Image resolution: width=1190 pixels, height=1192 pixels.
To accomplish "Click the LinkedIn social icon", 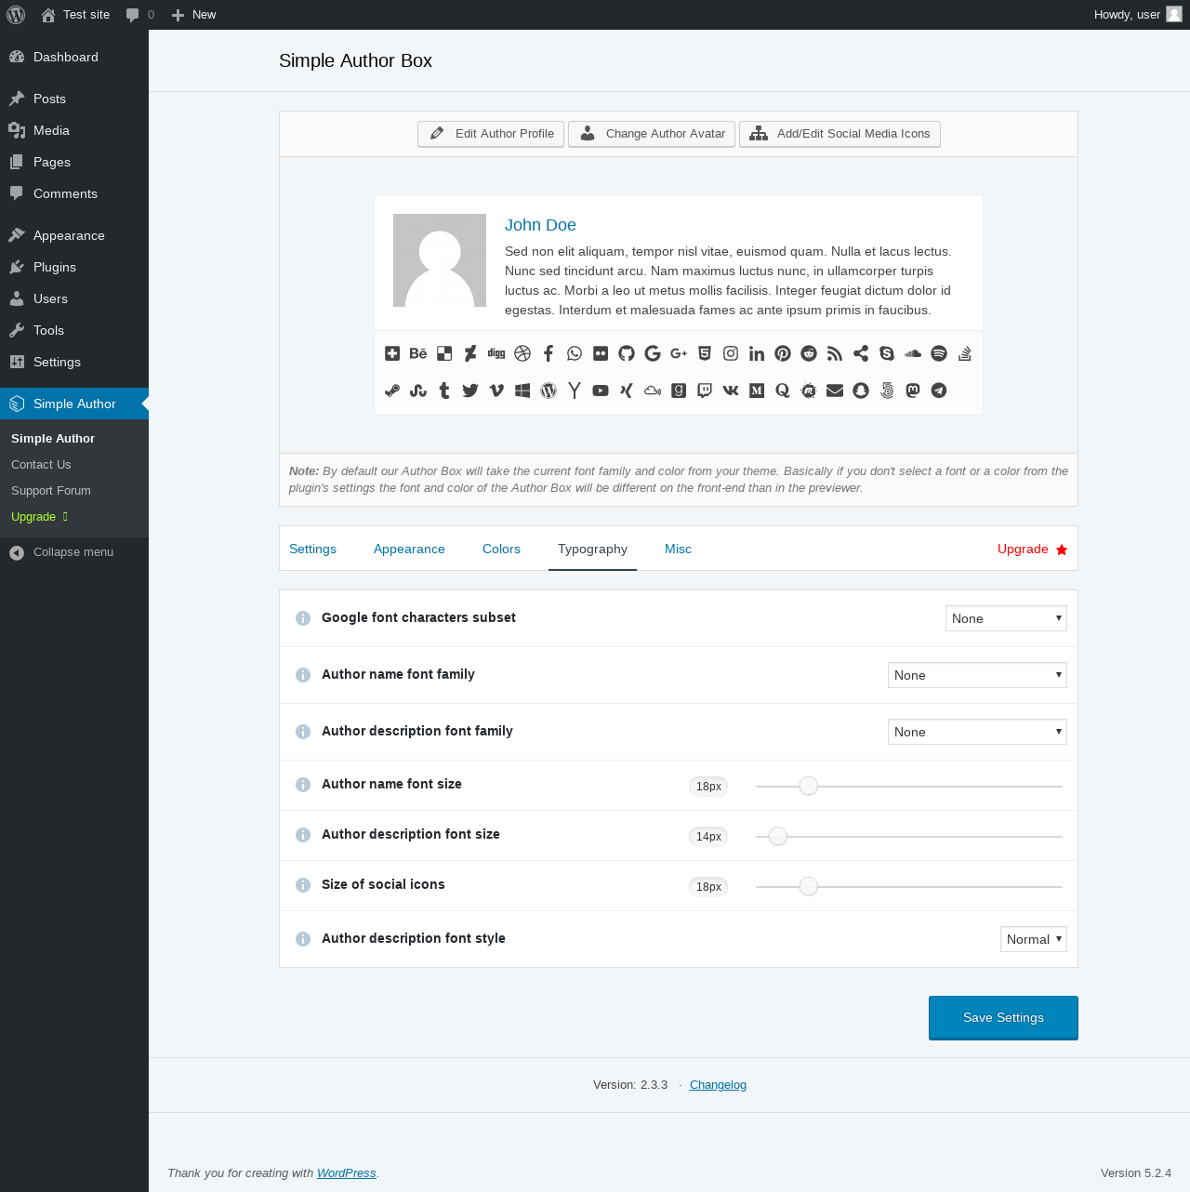I will click(x=757, y=353).
